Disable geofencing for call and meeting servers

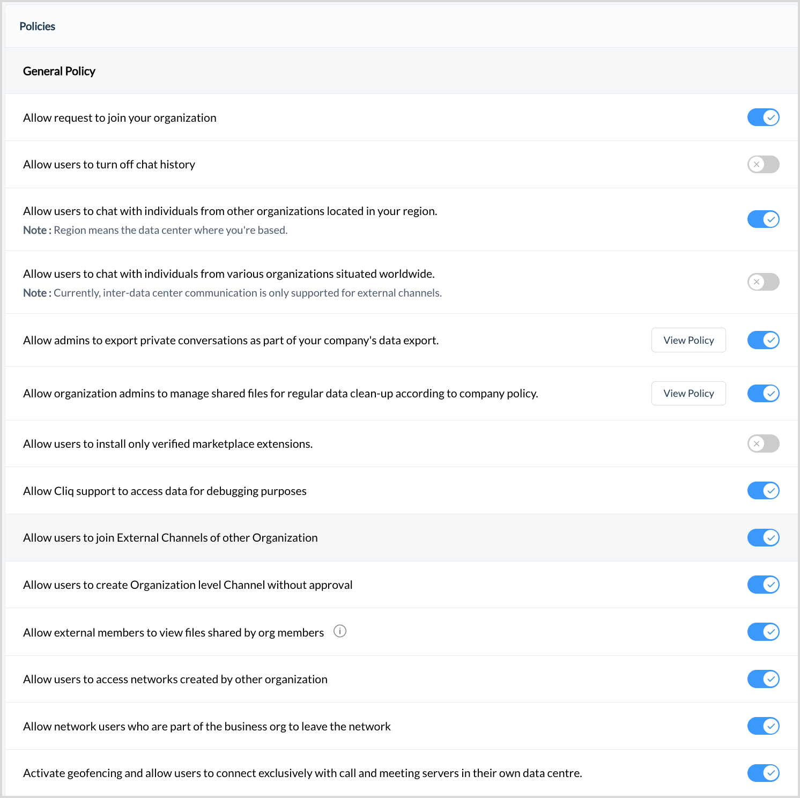click(x=763, y=773)
